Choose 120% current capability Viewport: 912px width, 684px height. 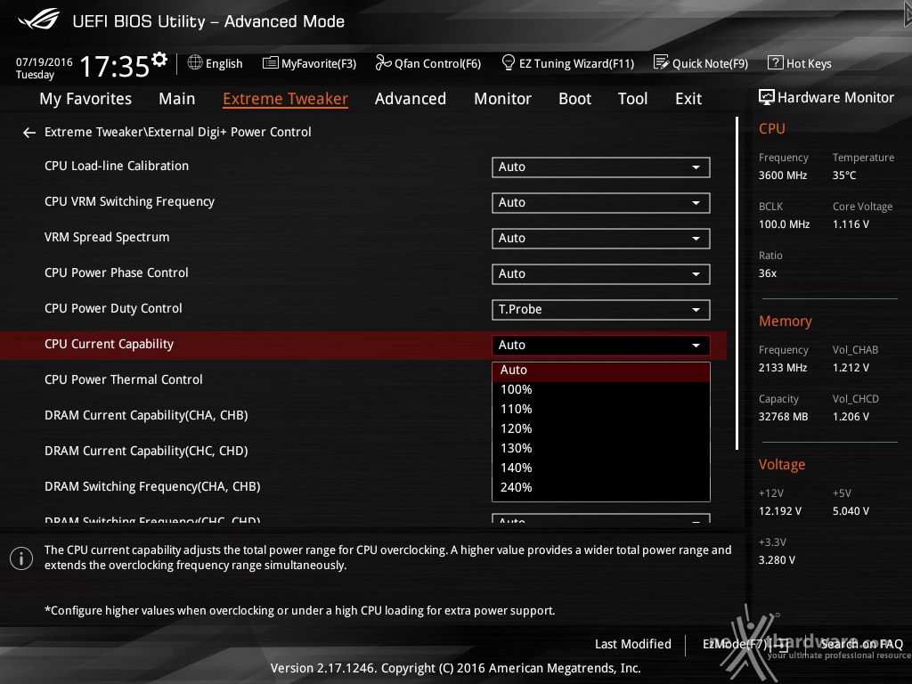pyautogui.click(x=601, y=428)
